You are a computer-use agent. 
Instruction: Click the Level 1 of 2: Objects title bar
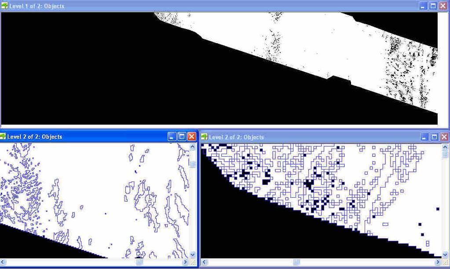[225, 6]
